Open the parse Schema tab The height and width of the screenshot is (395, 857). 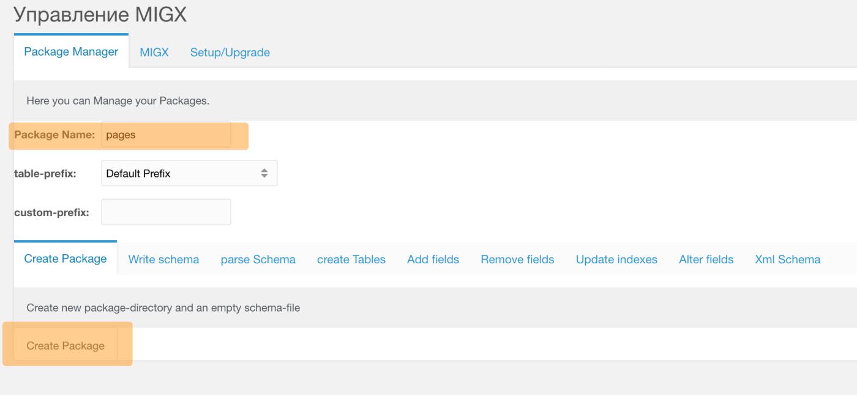click(258, 260)
